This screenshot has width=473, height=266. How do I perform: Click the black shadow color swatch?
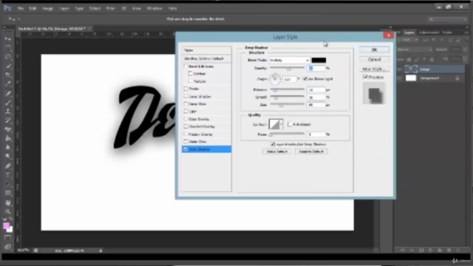[x=319, y=60]
